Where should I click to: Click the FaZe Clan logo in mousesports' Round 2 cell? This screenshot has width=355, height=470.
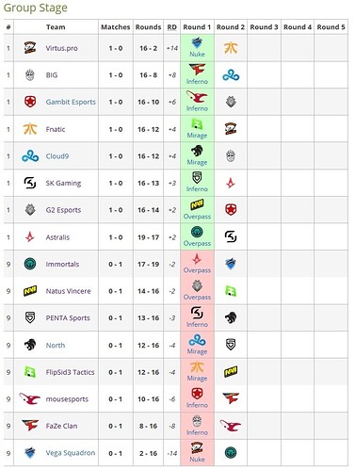[x=231, y=398]
